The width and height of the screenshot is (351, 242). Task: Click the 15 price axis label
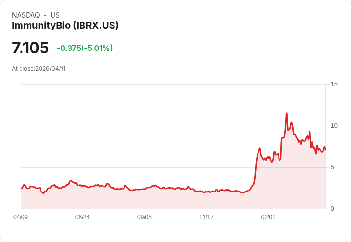coord(334,84)
